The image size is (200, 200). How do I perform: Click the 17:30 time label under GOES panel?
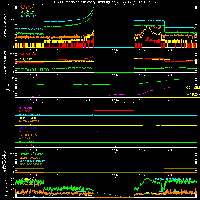[143, 100]
